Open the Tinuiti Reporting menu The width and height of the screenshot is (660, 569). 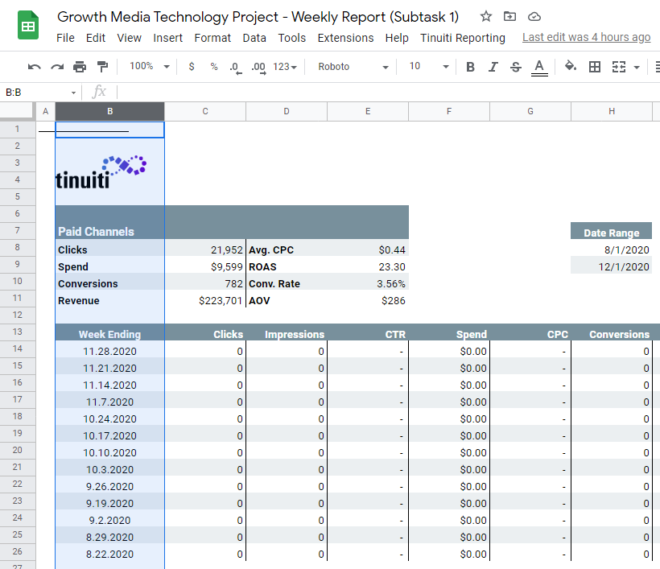(463, 38)
